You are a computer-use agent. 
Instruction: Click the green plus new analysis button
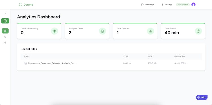click(5, 21)
